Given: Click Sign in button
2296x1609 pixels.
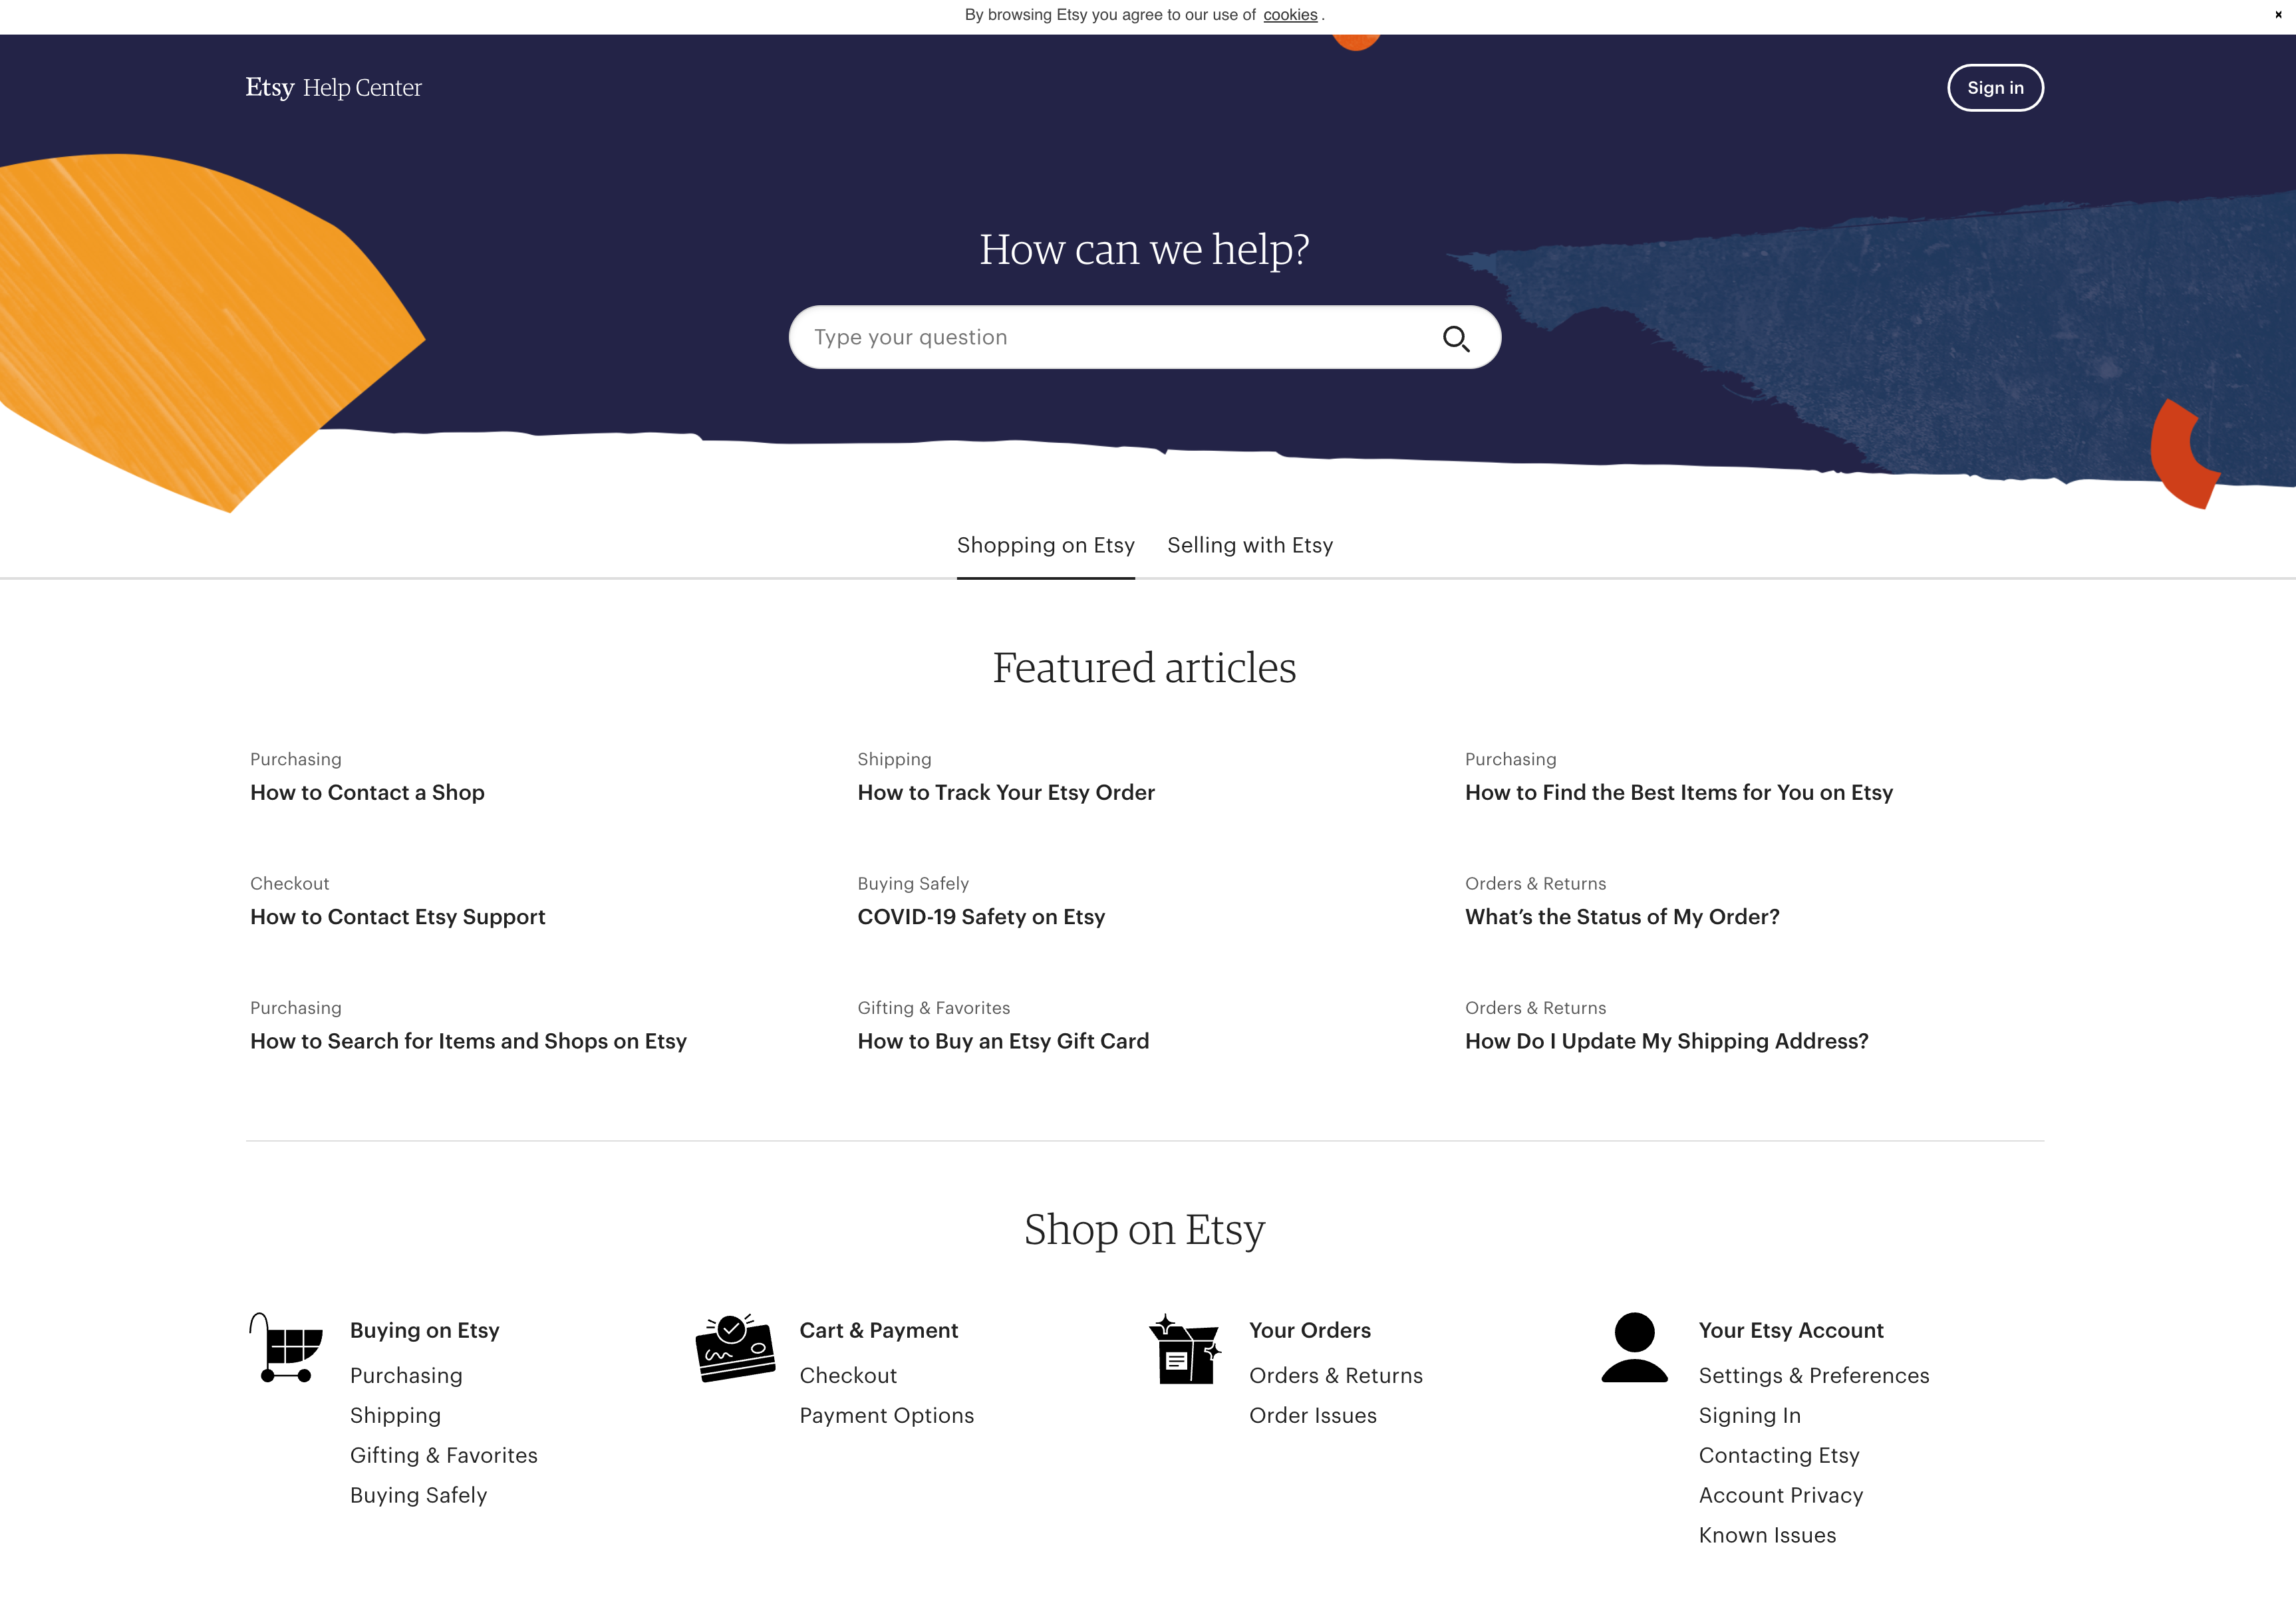Looking at the screenshot, I should coord(1994,87).
